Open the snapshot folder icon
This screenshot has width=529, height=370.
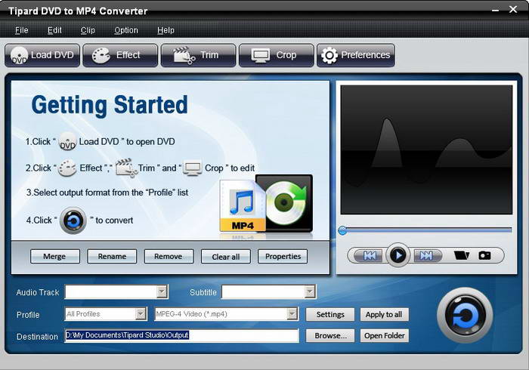(462, 255)
